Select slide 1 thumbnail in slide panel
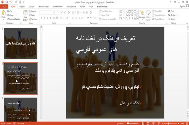 [20, 44]
